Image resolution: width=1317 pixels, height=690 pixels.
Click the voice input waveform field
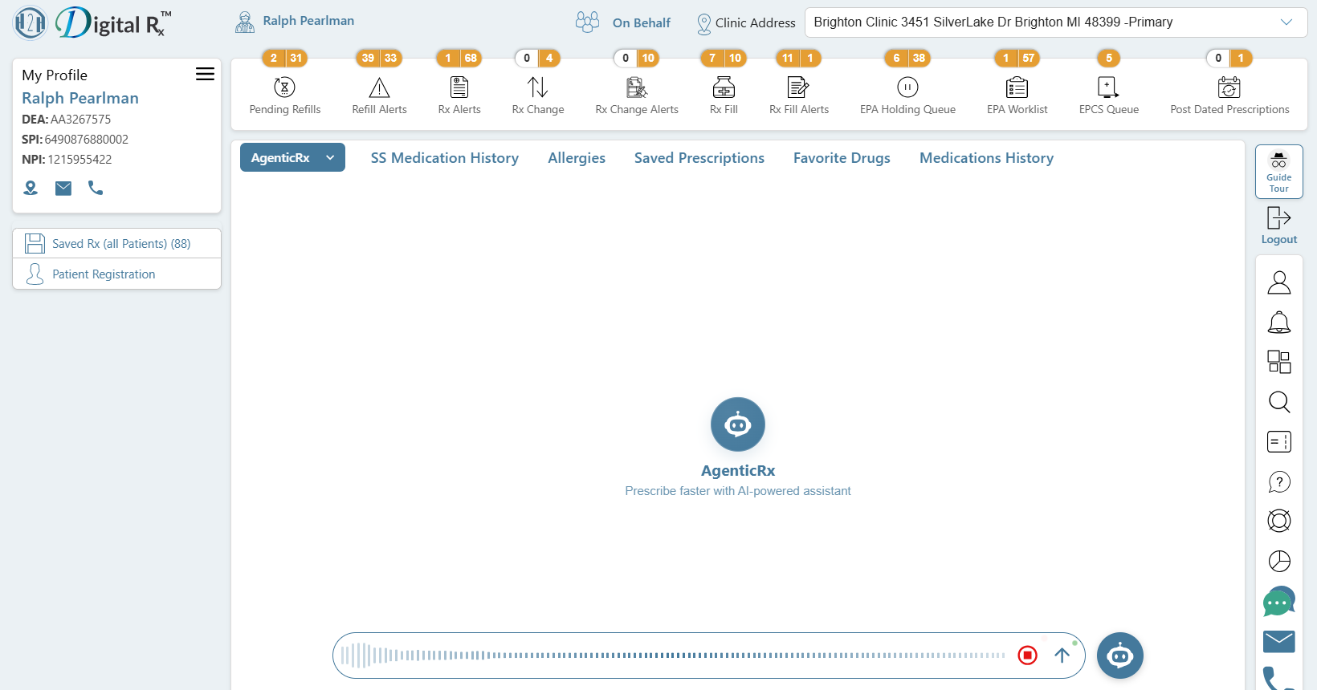[673, 655]
